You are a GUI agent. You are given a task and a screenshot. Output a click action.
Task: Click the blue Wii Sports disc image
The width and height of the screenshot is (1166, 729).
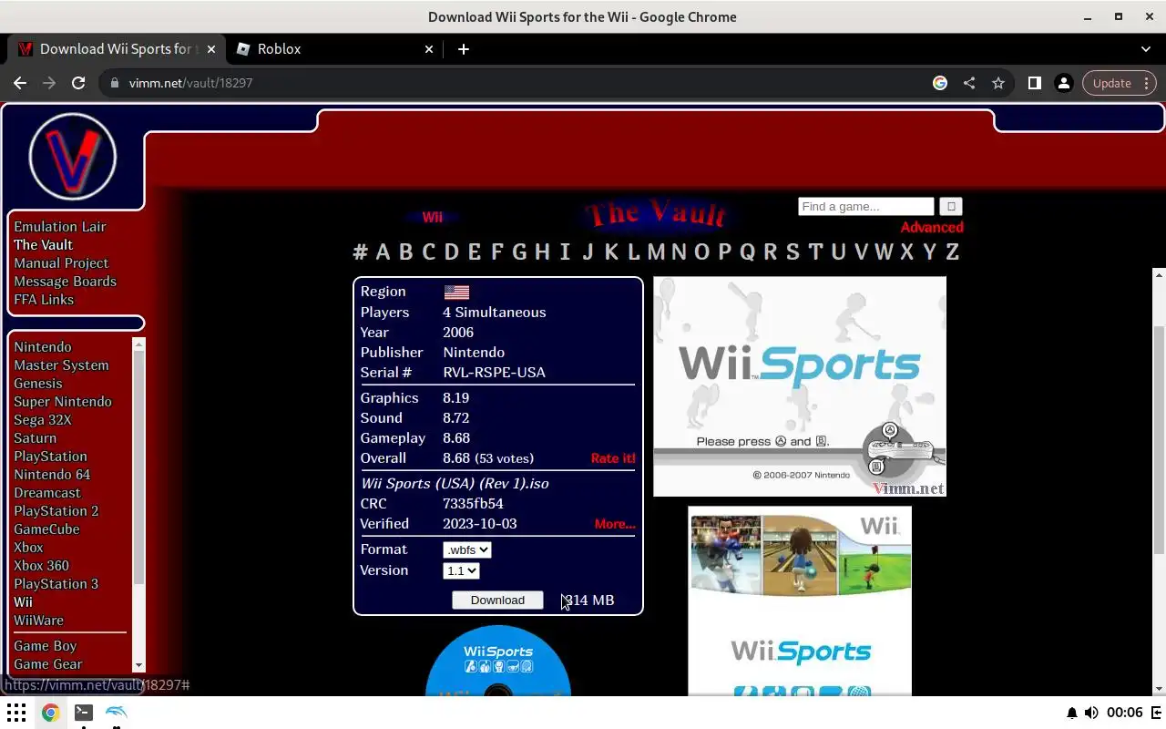coord(498,661)
